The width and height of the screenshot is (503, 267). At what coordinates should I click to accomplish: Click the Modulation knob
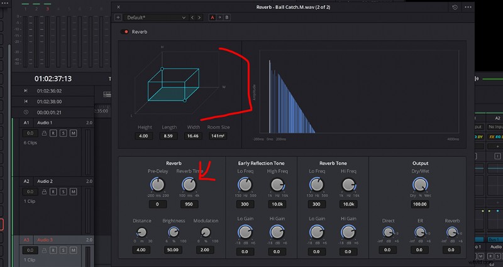[x=206, y=232]
